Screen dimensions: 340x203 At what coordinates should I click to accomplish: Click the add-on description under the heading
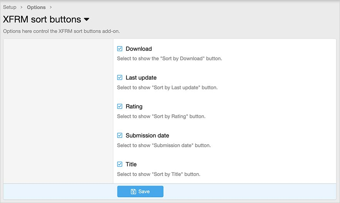pyautogui.click(x=64, y=31)
